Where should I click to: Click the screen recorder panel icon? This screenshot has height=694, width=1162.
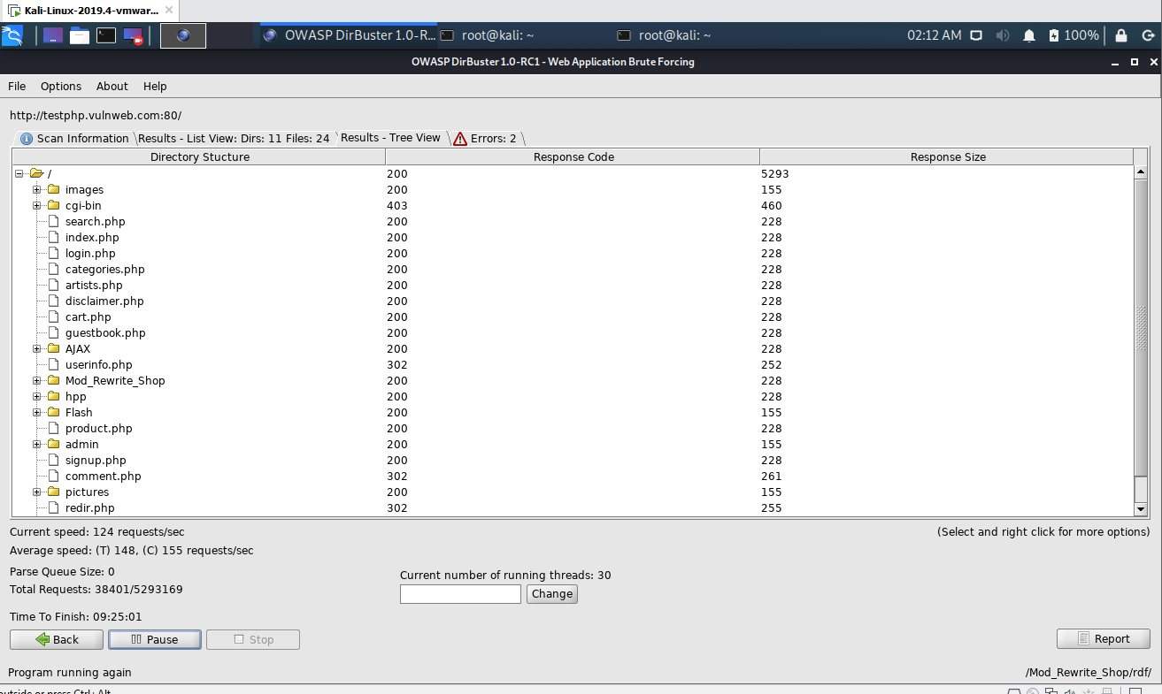tap(133, 35)
